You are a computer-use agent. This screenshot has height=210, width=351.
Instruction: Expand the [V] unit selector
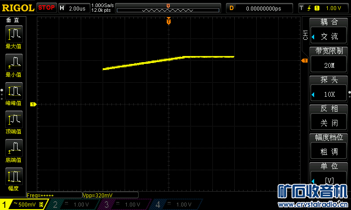(329, 180)
